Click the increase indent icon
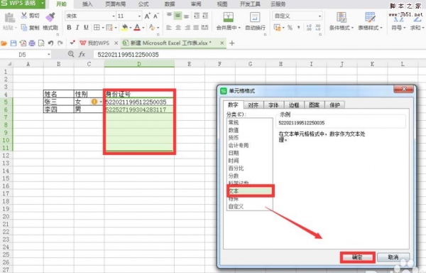Viewport: 426px width, 273px height. 205,16
